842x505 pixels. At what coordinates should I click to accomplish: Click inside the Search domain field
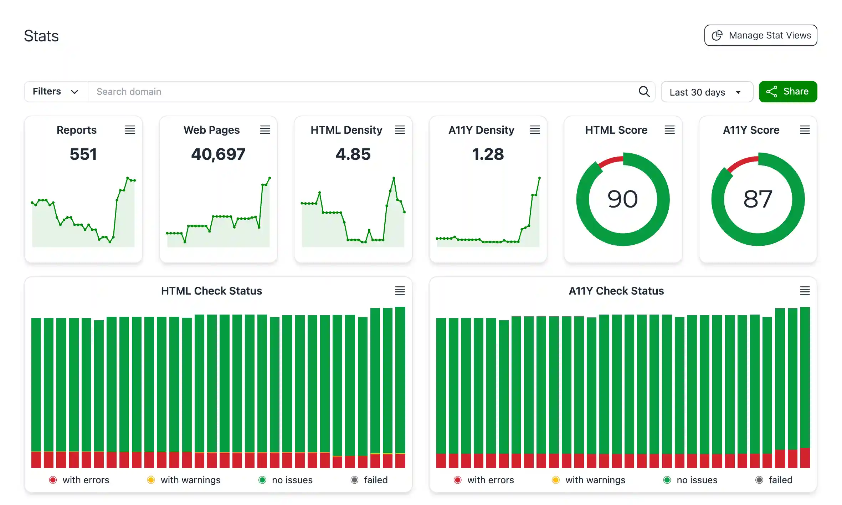coord(250,92)
